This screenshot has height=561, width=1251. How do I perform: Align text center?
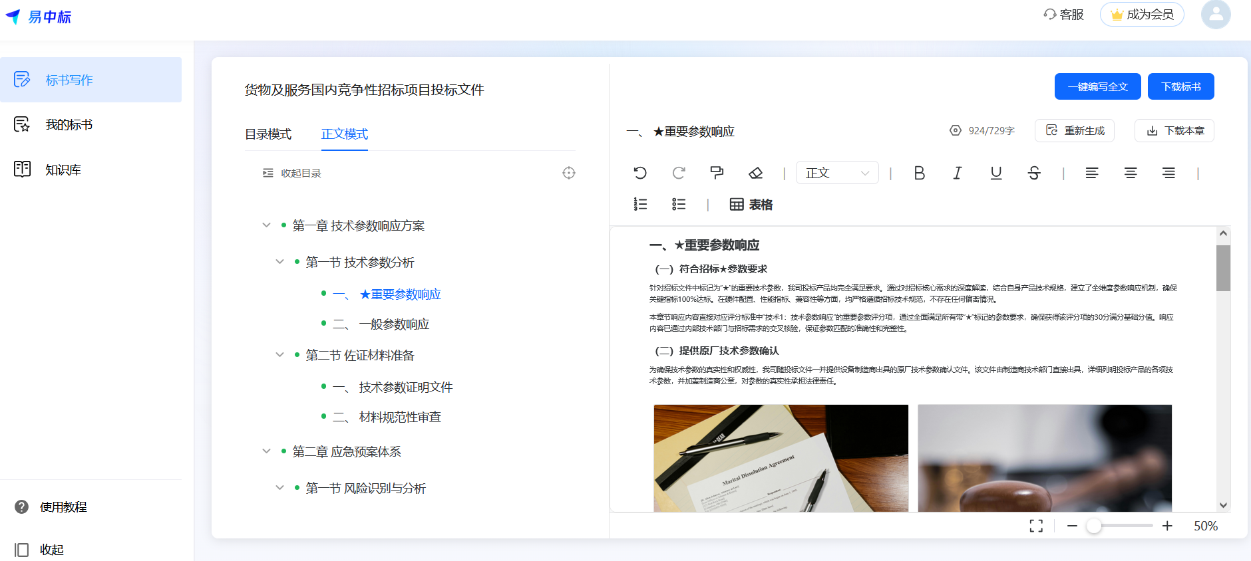coord(1131,173)
